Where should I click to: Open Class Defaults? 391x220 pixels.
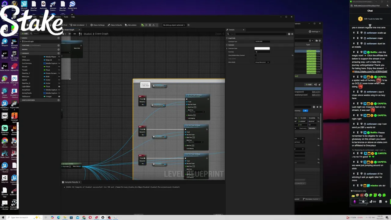[x=115, y=25]
